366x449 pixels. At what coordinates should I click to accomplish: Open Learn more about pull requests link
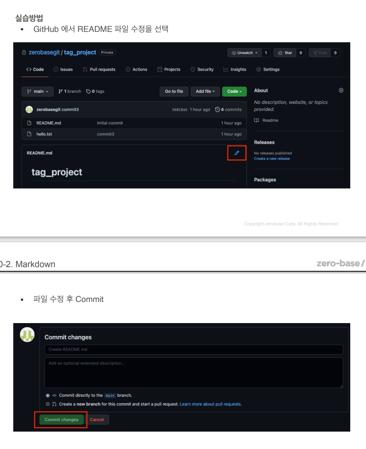click(211, 404)
